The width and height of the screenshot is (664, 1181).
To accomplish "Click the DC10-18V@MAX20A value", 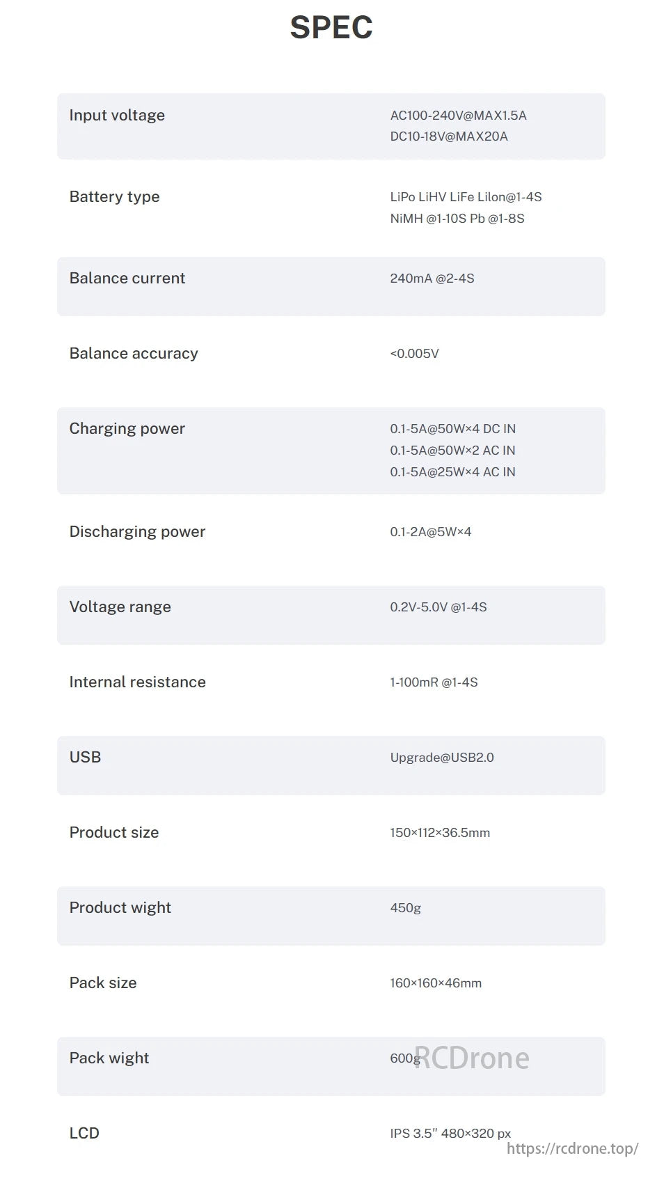I will coord(449,136).
